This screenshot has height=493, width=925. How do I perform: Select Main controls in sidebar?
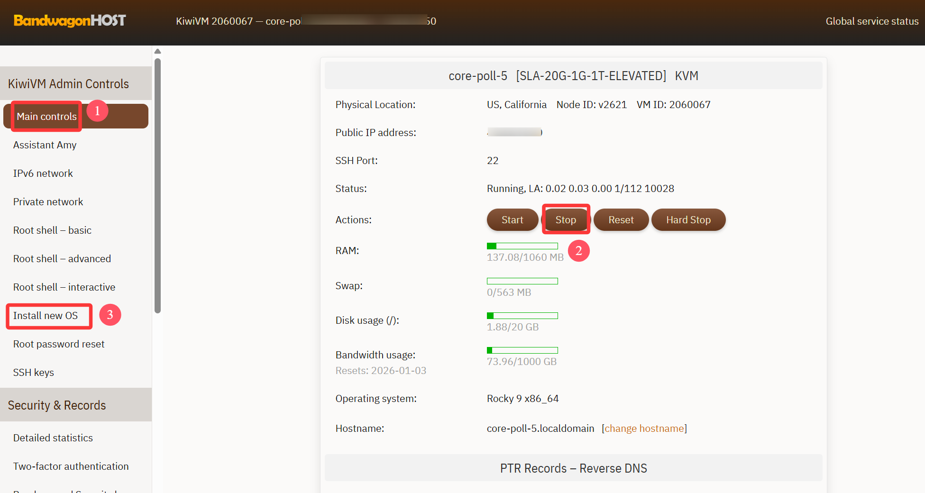pyautogui.click(x=46, y=117)
